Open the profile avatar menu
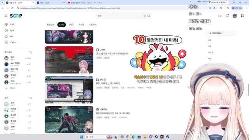The width and height of the screenshot is (249, 140). tap(235, 16)
